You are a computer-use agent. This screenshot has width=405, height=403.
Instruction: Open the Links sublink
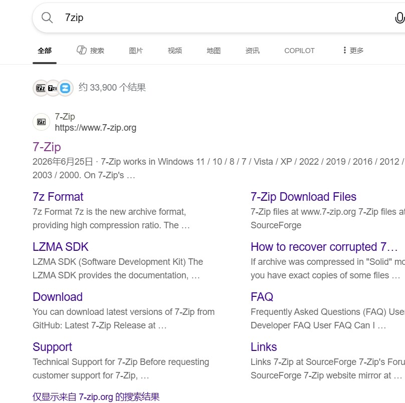tap(264, 347)
